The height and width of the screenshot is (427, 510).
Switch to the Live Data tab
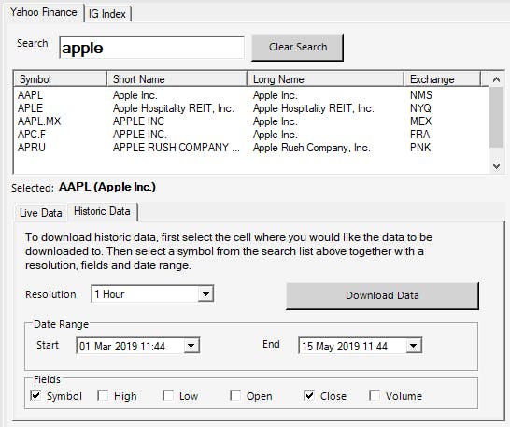click(x=41, y=213)
